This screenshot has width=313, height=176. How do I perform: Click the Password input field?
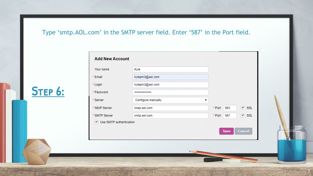click(170, 92)
